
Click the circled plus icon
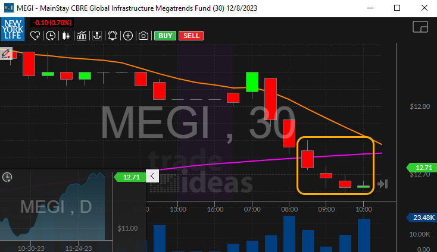coord(128,36)
